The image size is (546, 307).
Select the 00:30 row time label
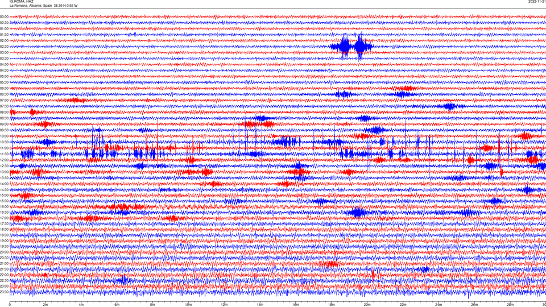4,23
